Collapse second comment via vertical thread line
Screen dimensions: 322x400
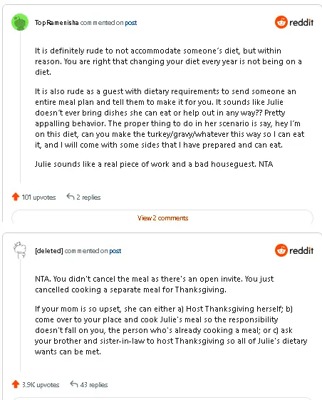click(20, 315)
